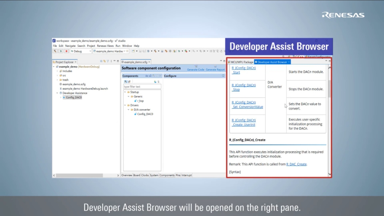
Task: Open the Renesas Views menu
Action: tap(105, 46)
